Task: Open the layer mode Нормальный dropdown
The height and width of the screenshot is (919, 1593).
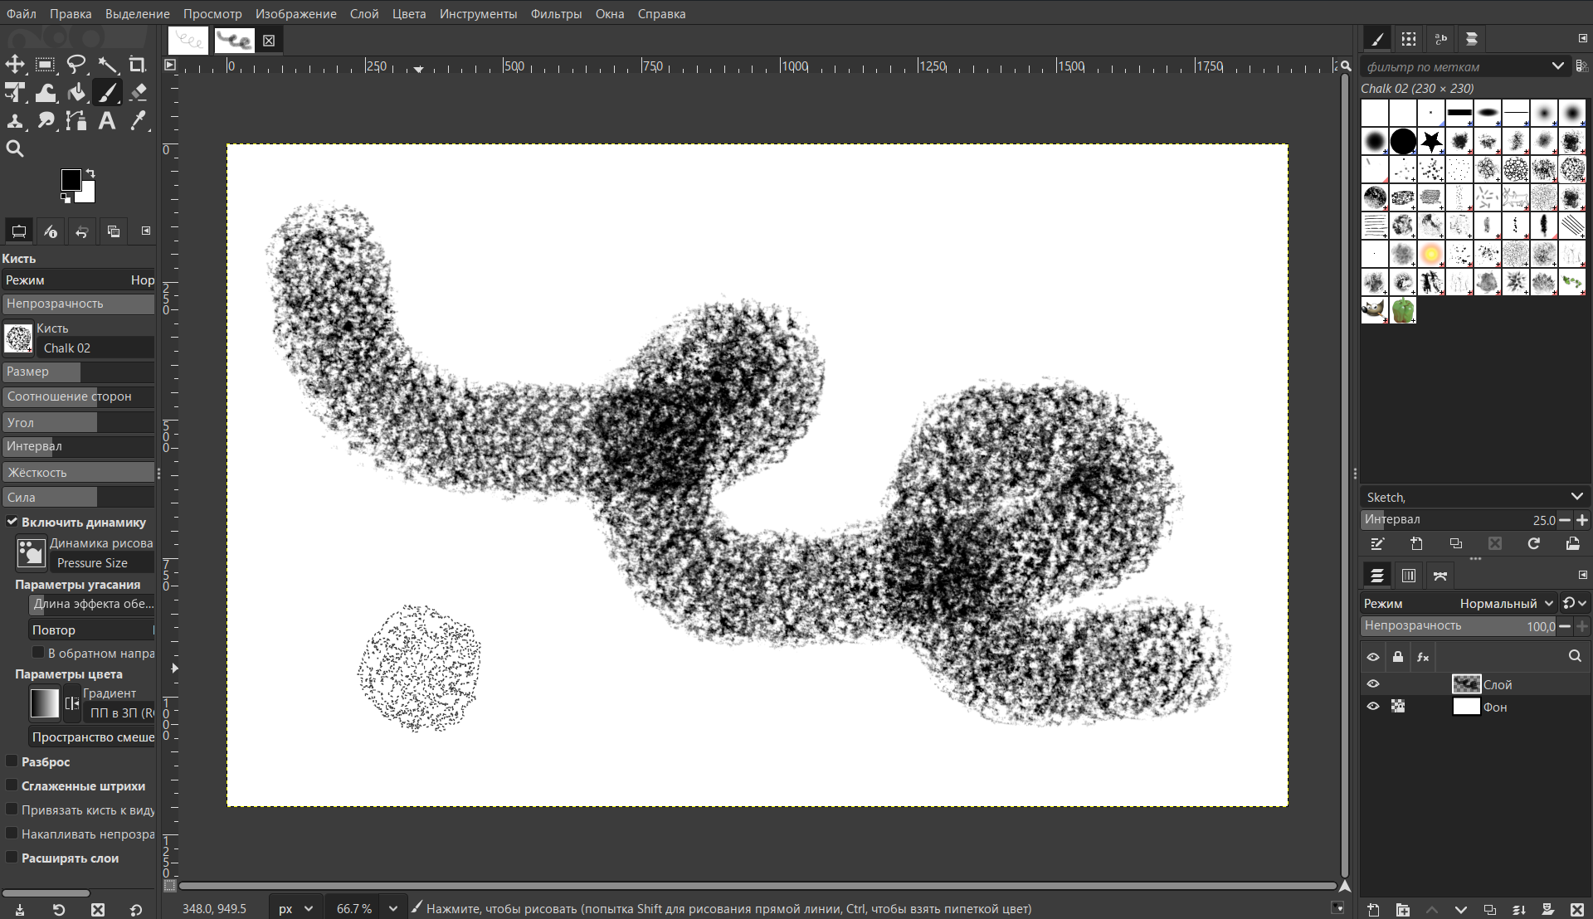Action: (x=1505, y=604)
